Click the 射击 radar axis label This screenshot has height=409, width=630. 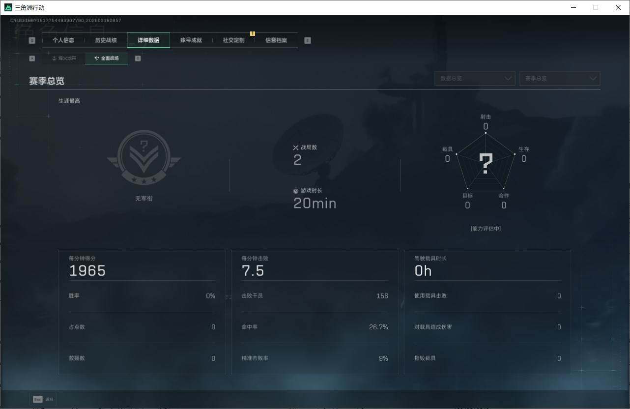click(x=486, y=117)
